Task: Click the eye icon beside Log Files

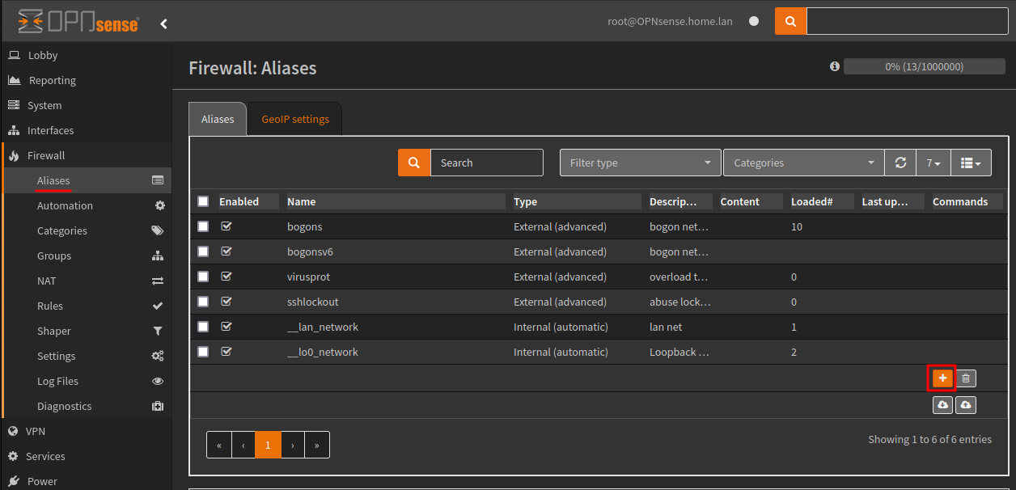Action: pos(158,381)
